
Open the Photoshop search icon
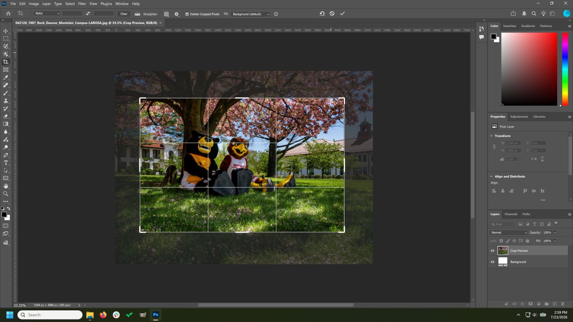pos(534,14)
